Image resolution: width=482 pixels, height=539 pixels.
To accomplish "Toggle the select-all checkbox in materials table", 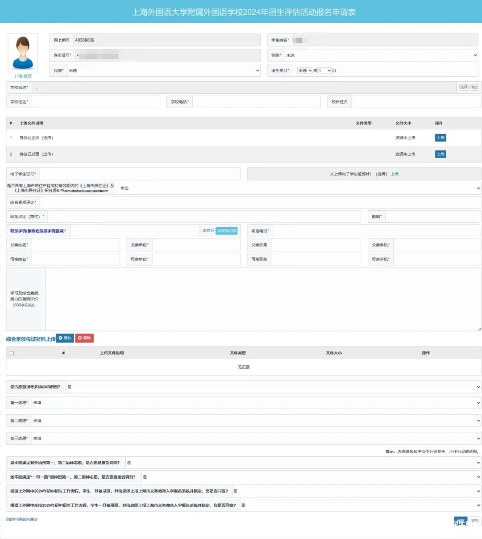I will point(12,353).
